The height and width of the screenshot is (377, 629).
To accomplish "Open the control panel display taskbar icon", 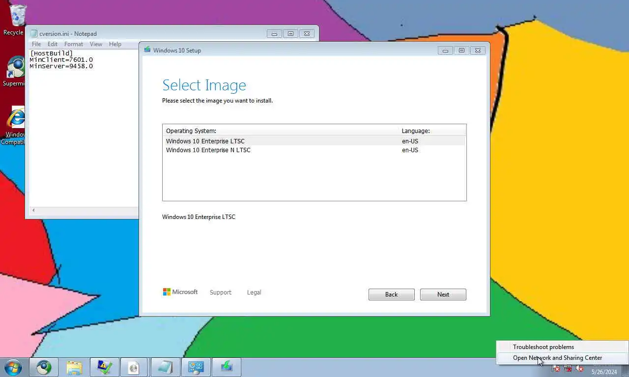I will coord(196,367).
